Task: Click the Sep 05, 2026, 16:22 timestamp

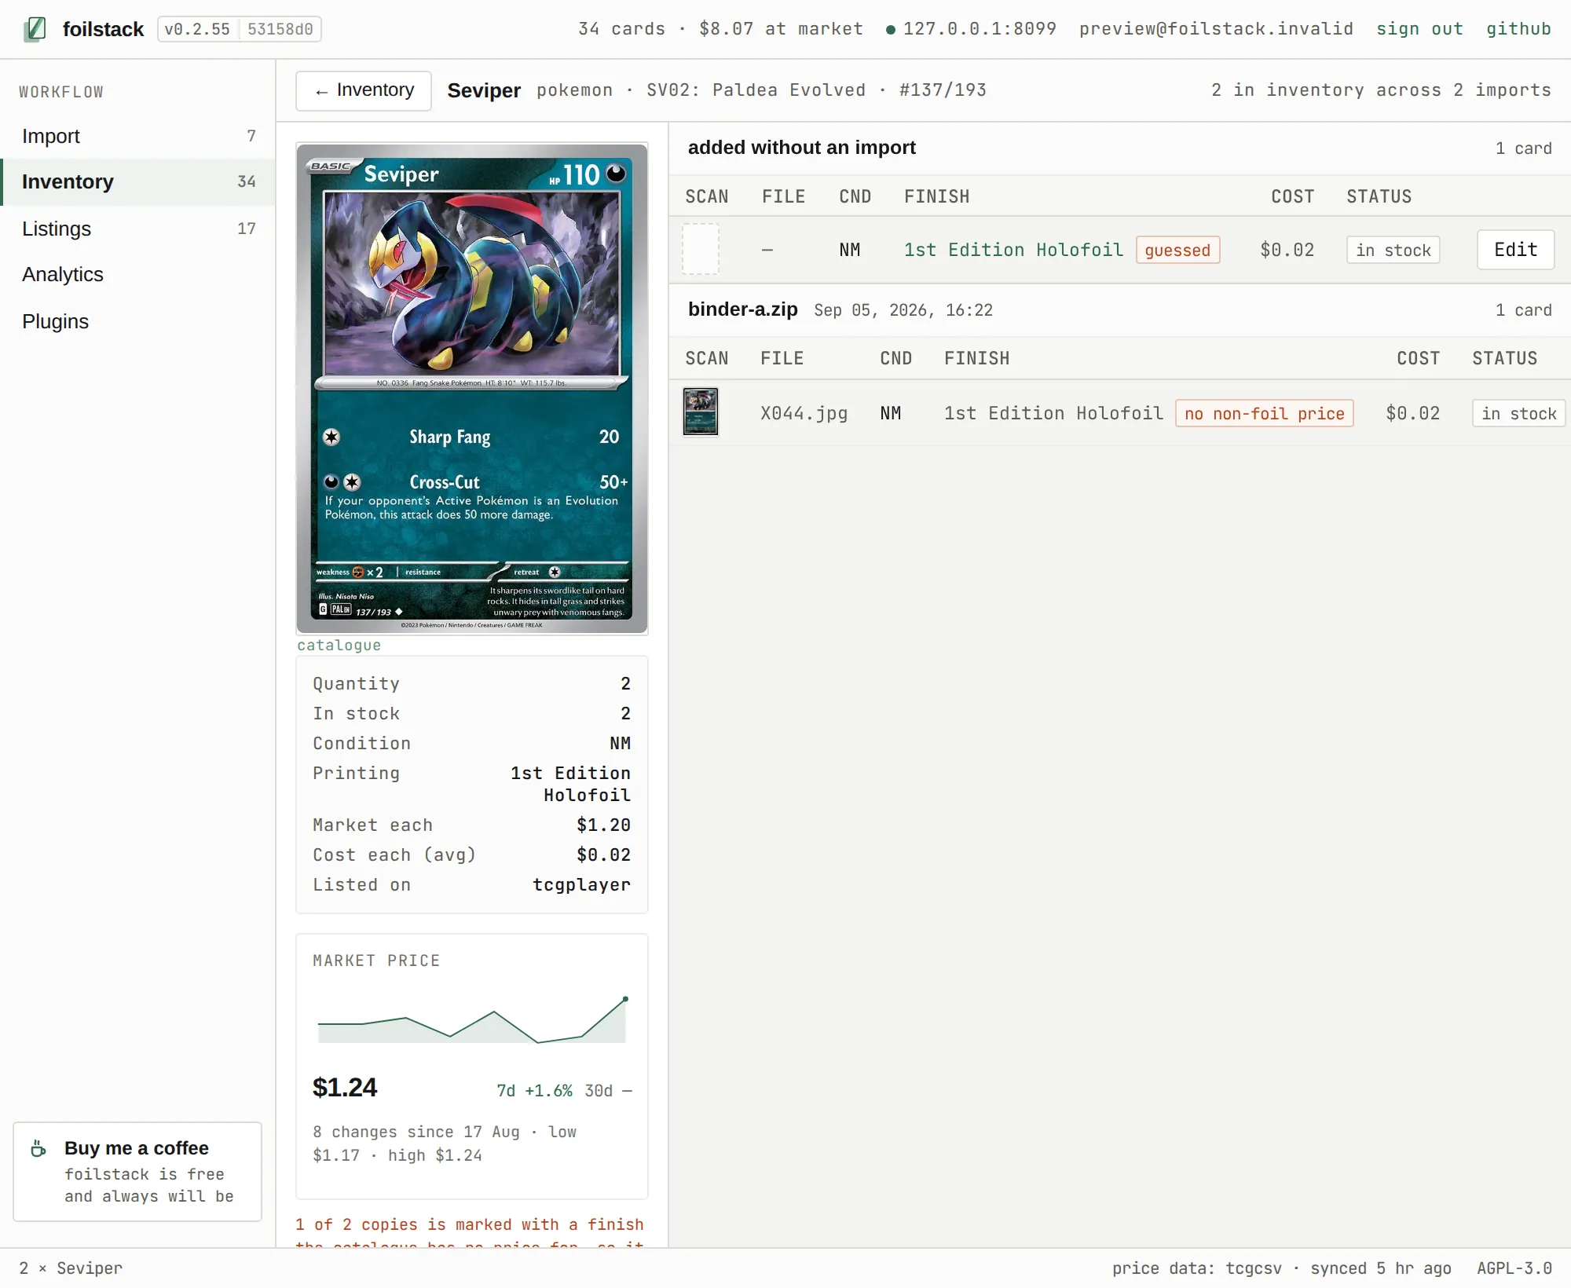Action: 903,310
